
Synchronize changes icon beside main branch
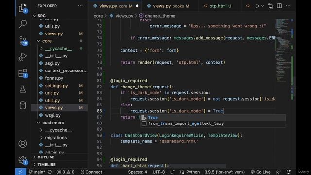[50, 172]
